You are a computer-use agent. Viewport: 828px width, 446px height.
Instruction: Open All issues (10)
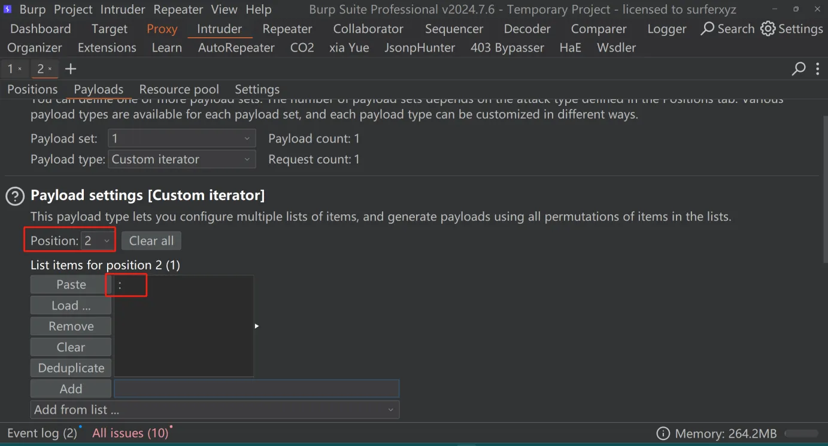click(x=131, y=433)
